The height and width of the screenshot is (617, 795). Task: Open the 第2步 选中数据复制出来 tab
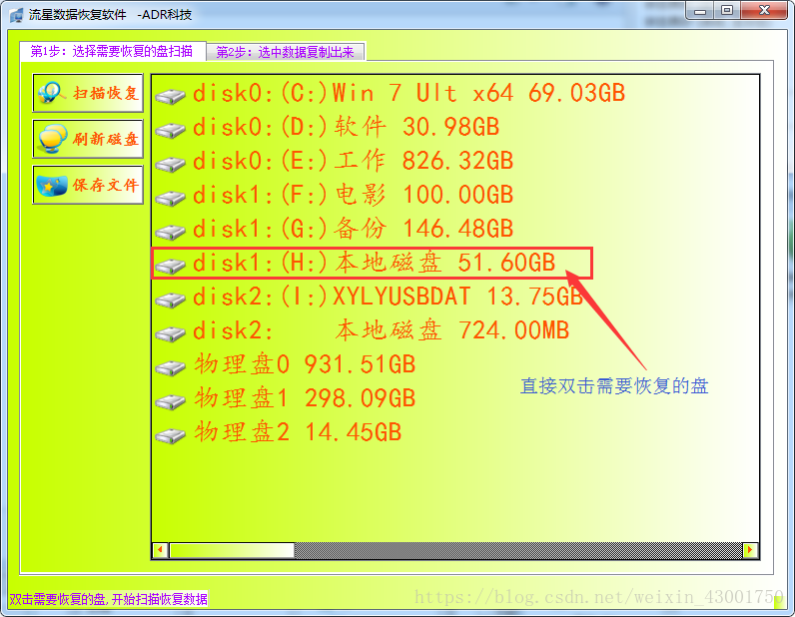click(x=286, y=52)
